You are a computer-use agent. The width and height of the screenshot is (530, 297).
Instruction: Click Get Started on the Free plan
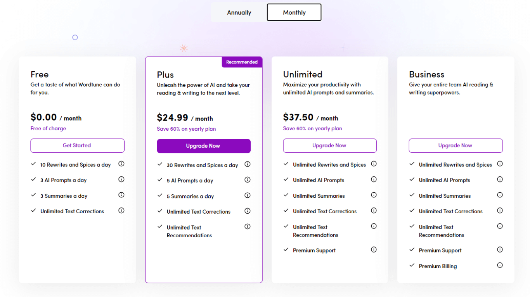point(77,145)
